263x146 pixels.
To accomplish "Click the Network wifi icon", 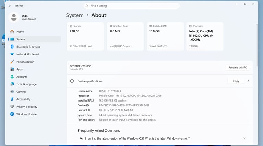I will tap(12, 54).
